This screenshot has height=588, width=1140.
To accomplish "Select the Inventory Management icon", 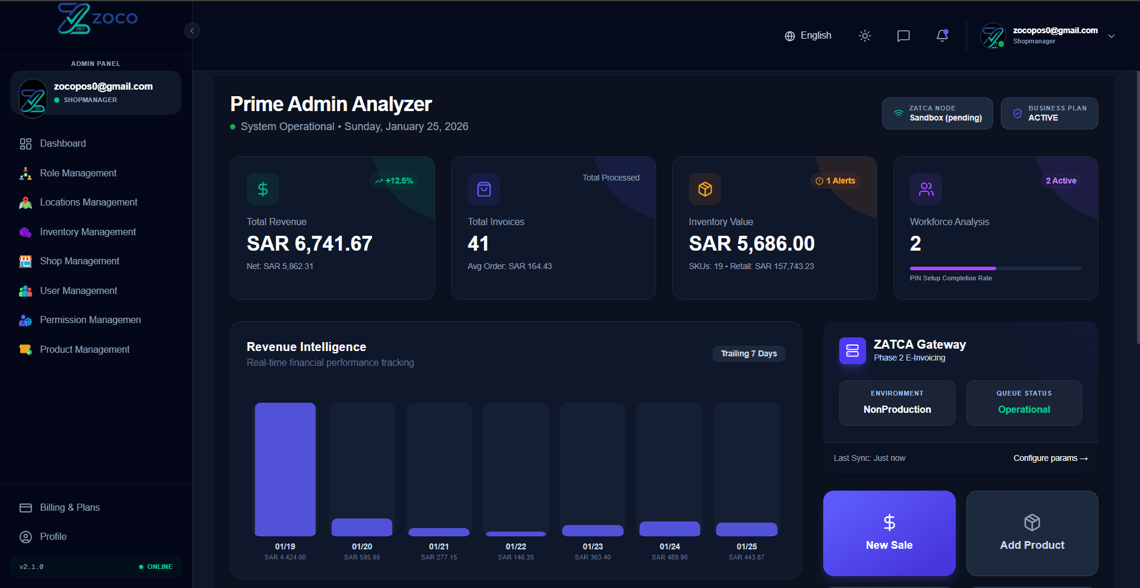I will [x=25, y=232].
